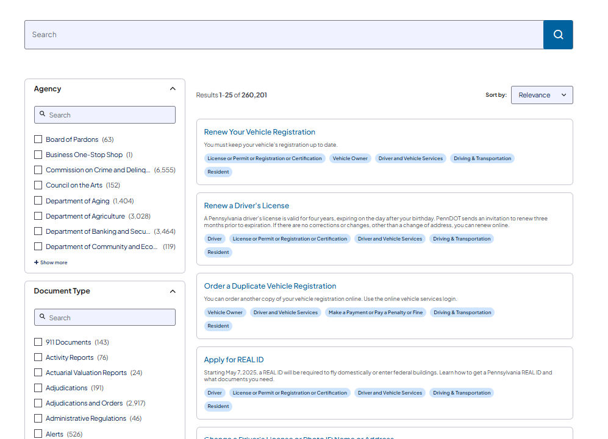
Task: Tick Commission on Crime and Delinquency checkbox
Action: tap(38, 169)
